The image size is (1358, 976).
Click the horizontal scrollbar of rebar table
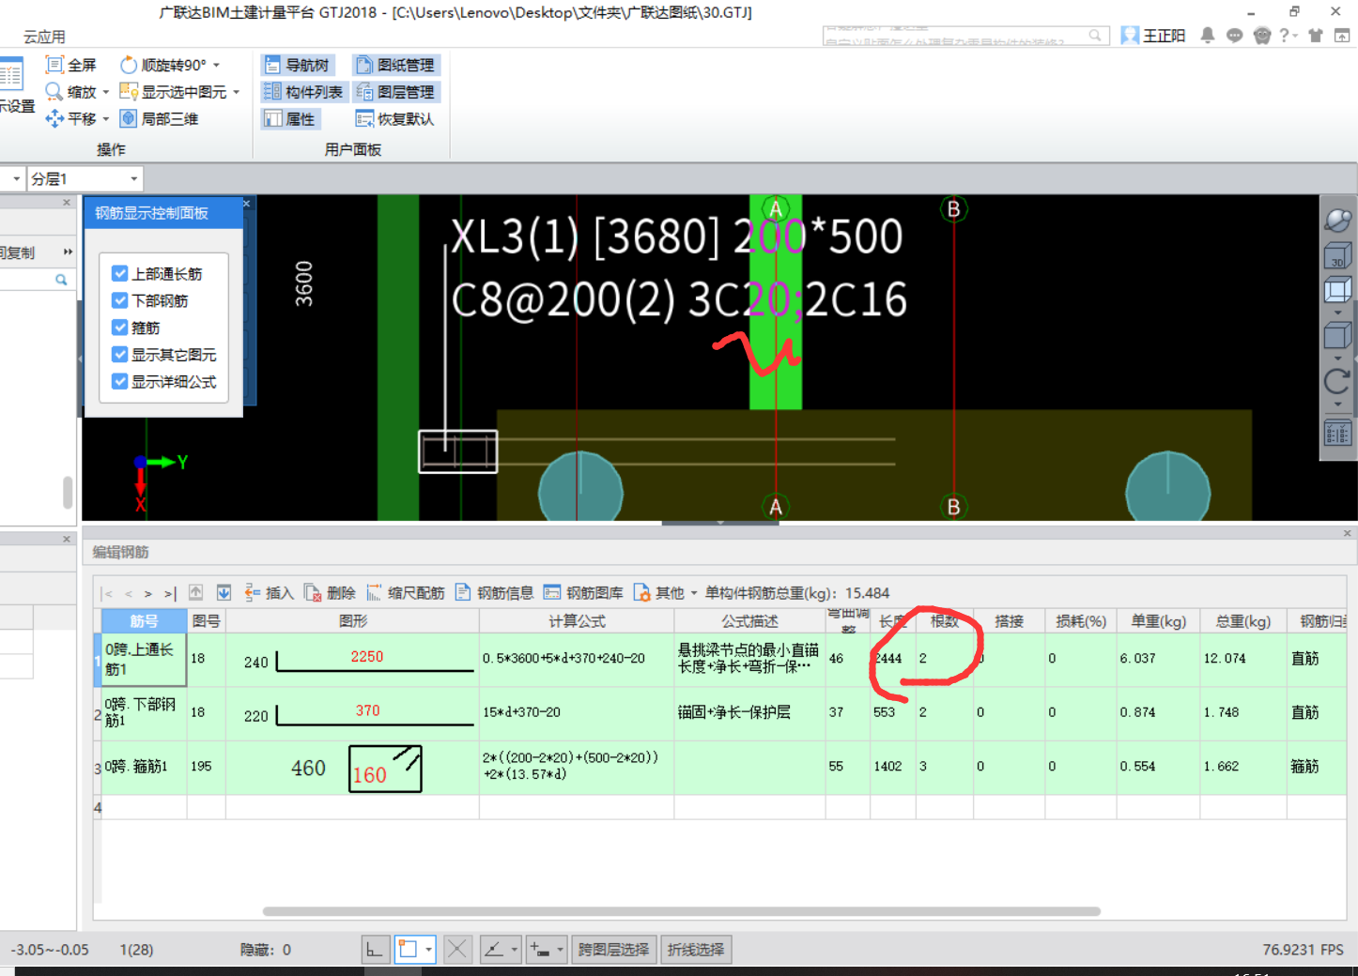[682, 911]
